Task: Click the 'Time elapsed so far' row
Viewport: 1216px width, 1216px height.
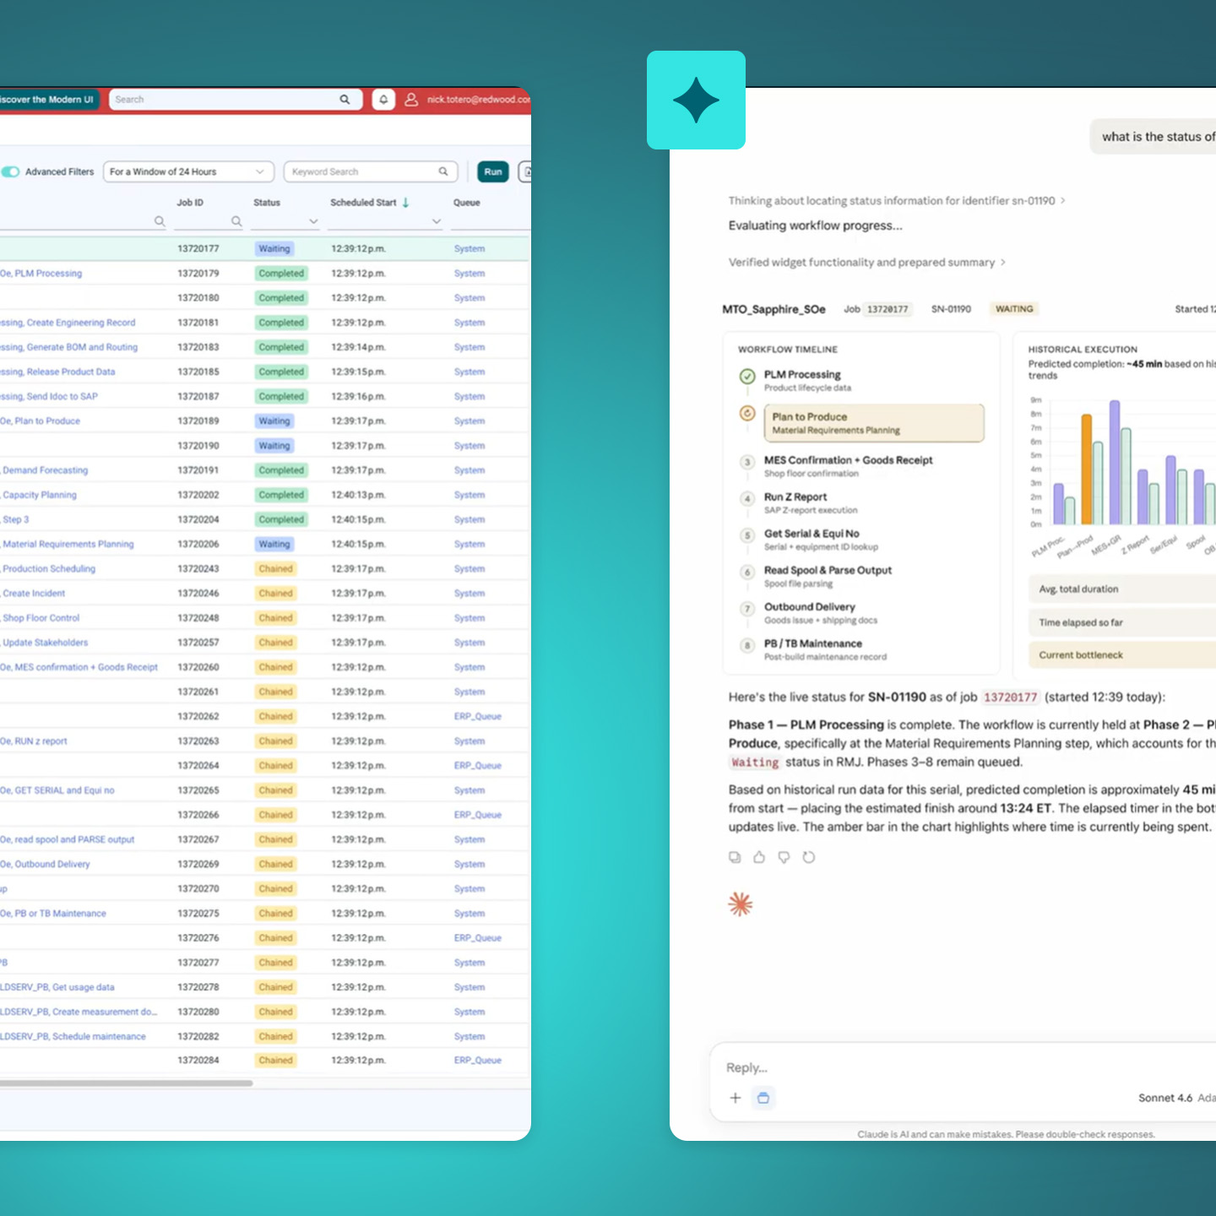Action: pyautogui.click(x=1122, y=622)
